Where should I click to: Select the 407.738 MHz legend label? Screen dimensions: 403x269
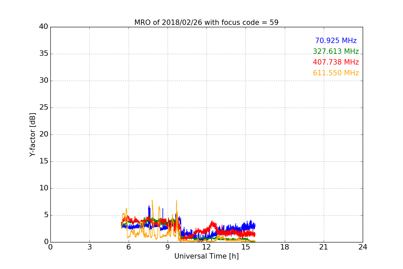pyautogui.click(x=336, y=62)
